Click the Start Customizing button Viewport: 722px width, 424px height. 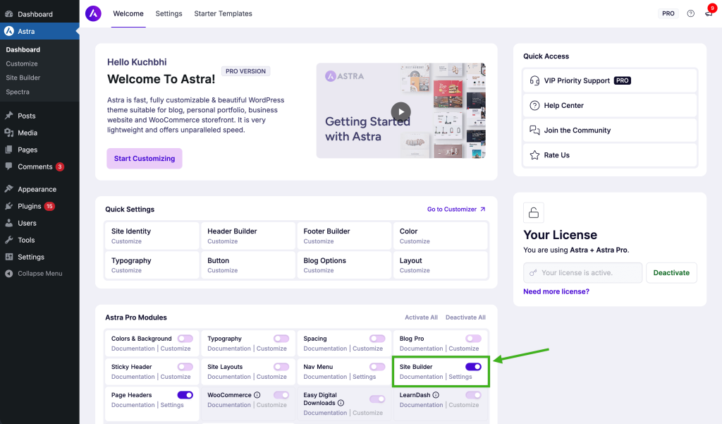click(x=144, y=158)
